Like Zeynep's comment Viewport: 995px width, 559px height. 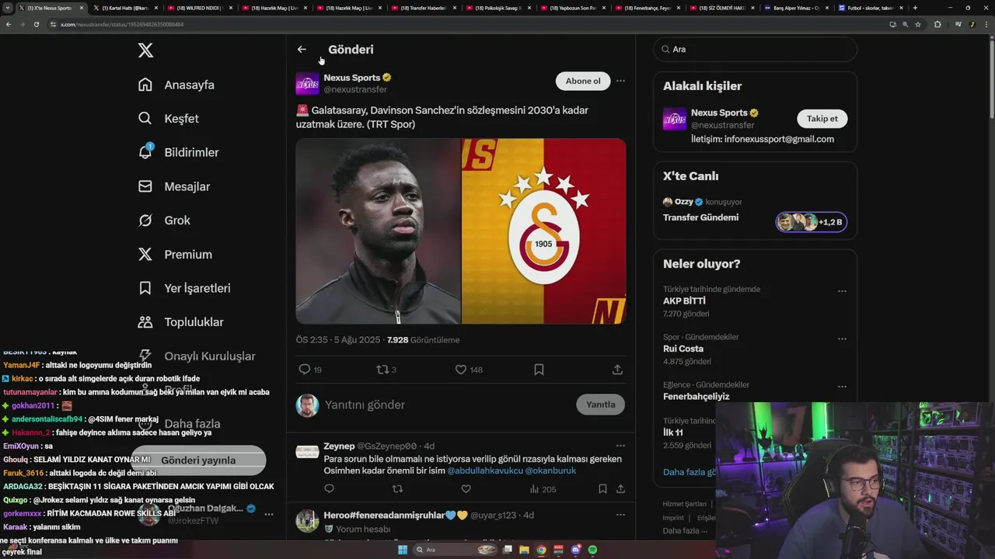pos(466,489)
